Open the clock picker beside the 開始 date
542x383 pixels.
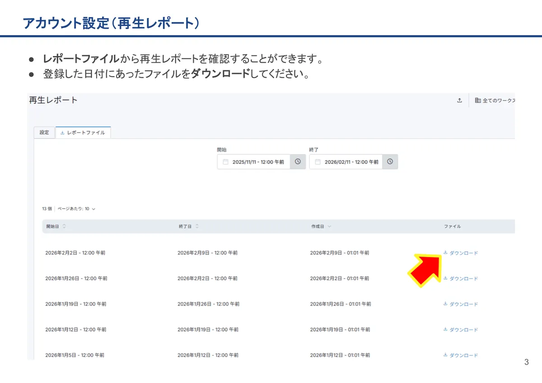[298, 162]
